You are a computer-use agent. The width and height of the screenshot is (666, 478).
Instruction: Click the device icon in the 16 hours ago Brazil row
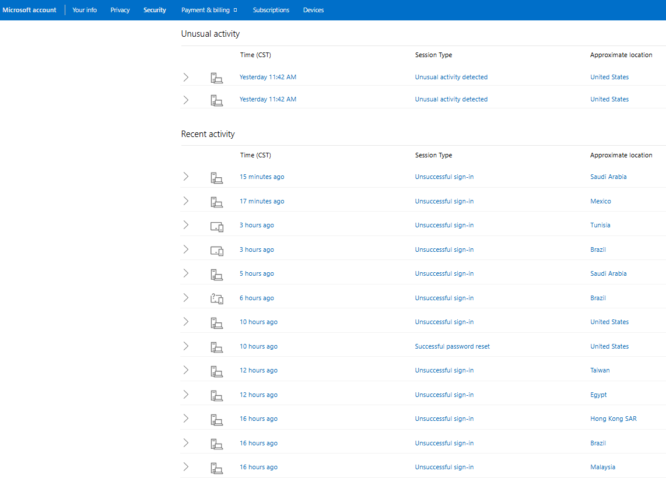click(x=216, y=444)
